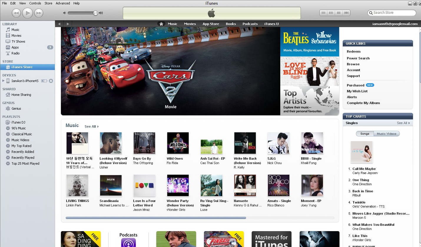Click the store forward arrow
This screenshot has width=421, height=247.
68,24
